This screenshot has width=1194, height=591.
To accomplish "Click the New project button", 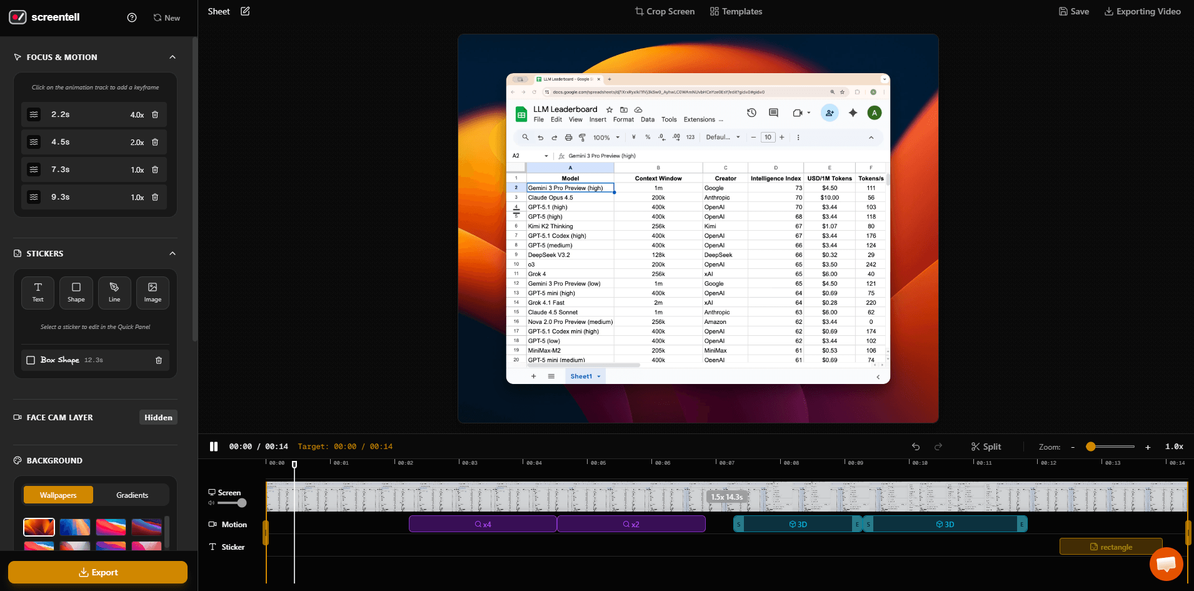I will (167, 18).
